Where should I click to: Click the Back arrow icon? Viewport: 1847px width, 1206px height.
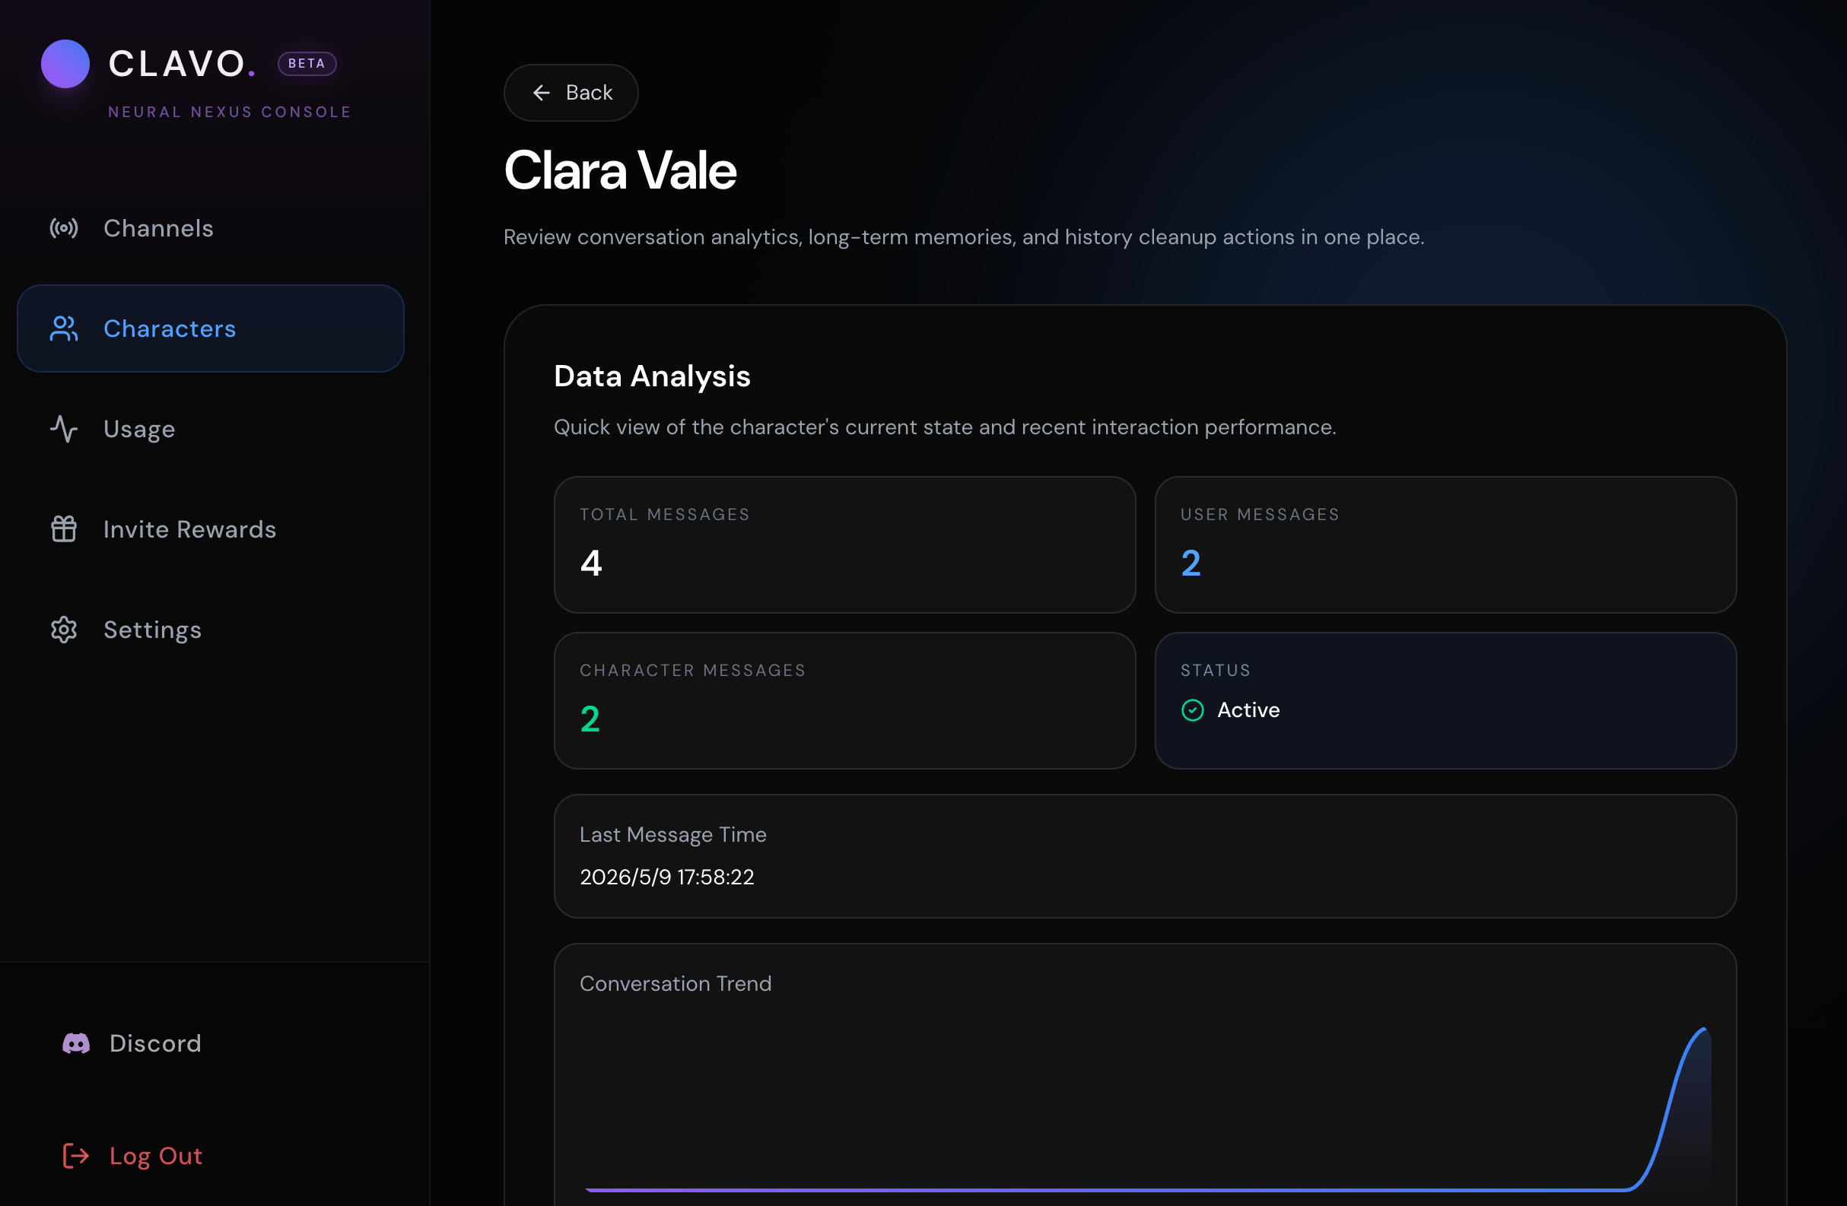542,92
